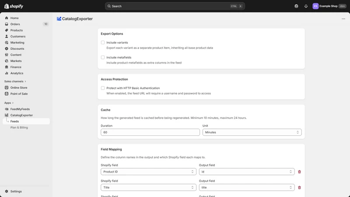Go to Orders in sidebar
350x197 pixels.
pyautogui.click(x=15, y=24)
